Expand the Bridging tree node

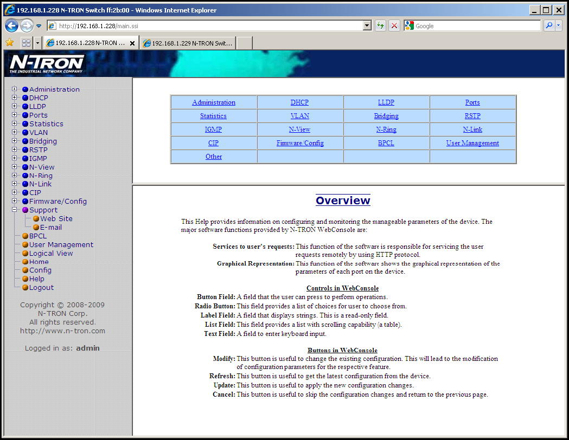tap(14, 141)
